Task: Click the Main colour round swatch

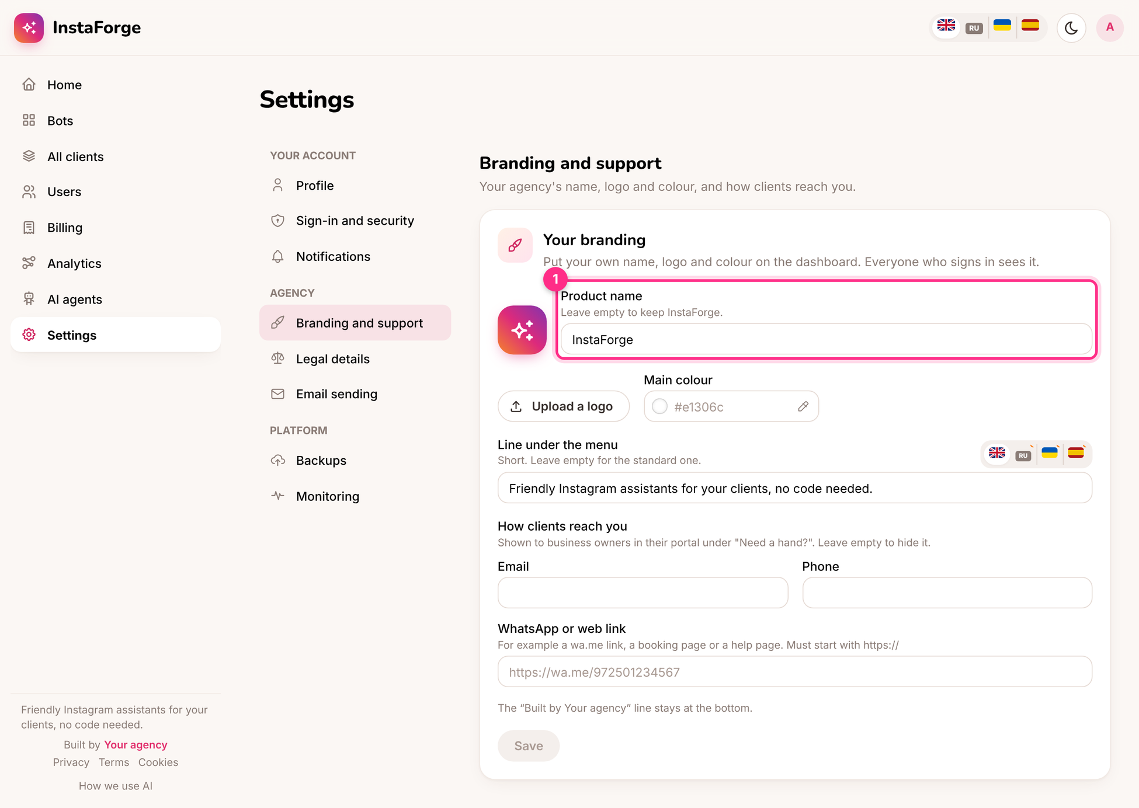Action: pos(659,406)
